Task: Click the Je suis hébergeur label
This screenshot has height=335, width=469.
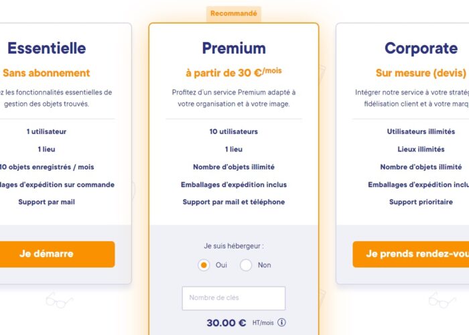Action: tap(234, 246)
